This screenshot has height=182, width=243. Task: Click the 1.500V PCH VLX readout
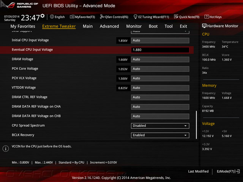point(123,78)
